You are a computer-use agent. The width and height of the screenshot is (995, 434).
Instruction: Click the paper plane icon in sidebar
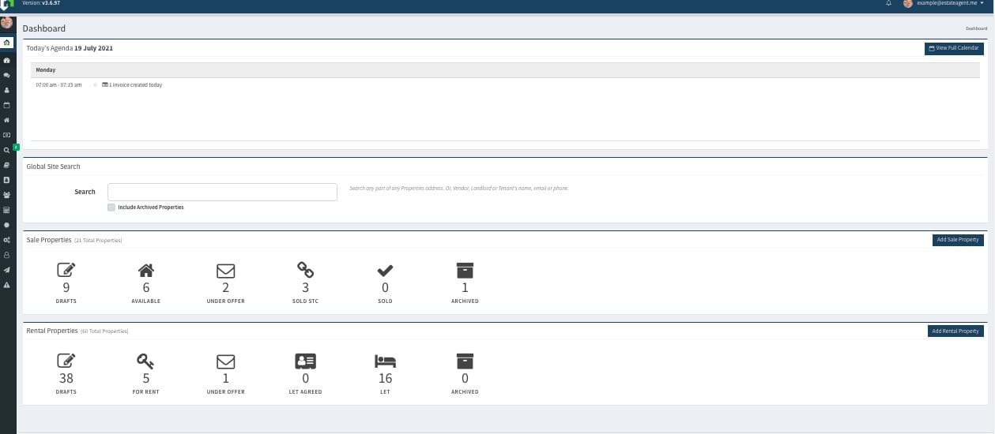7,270
